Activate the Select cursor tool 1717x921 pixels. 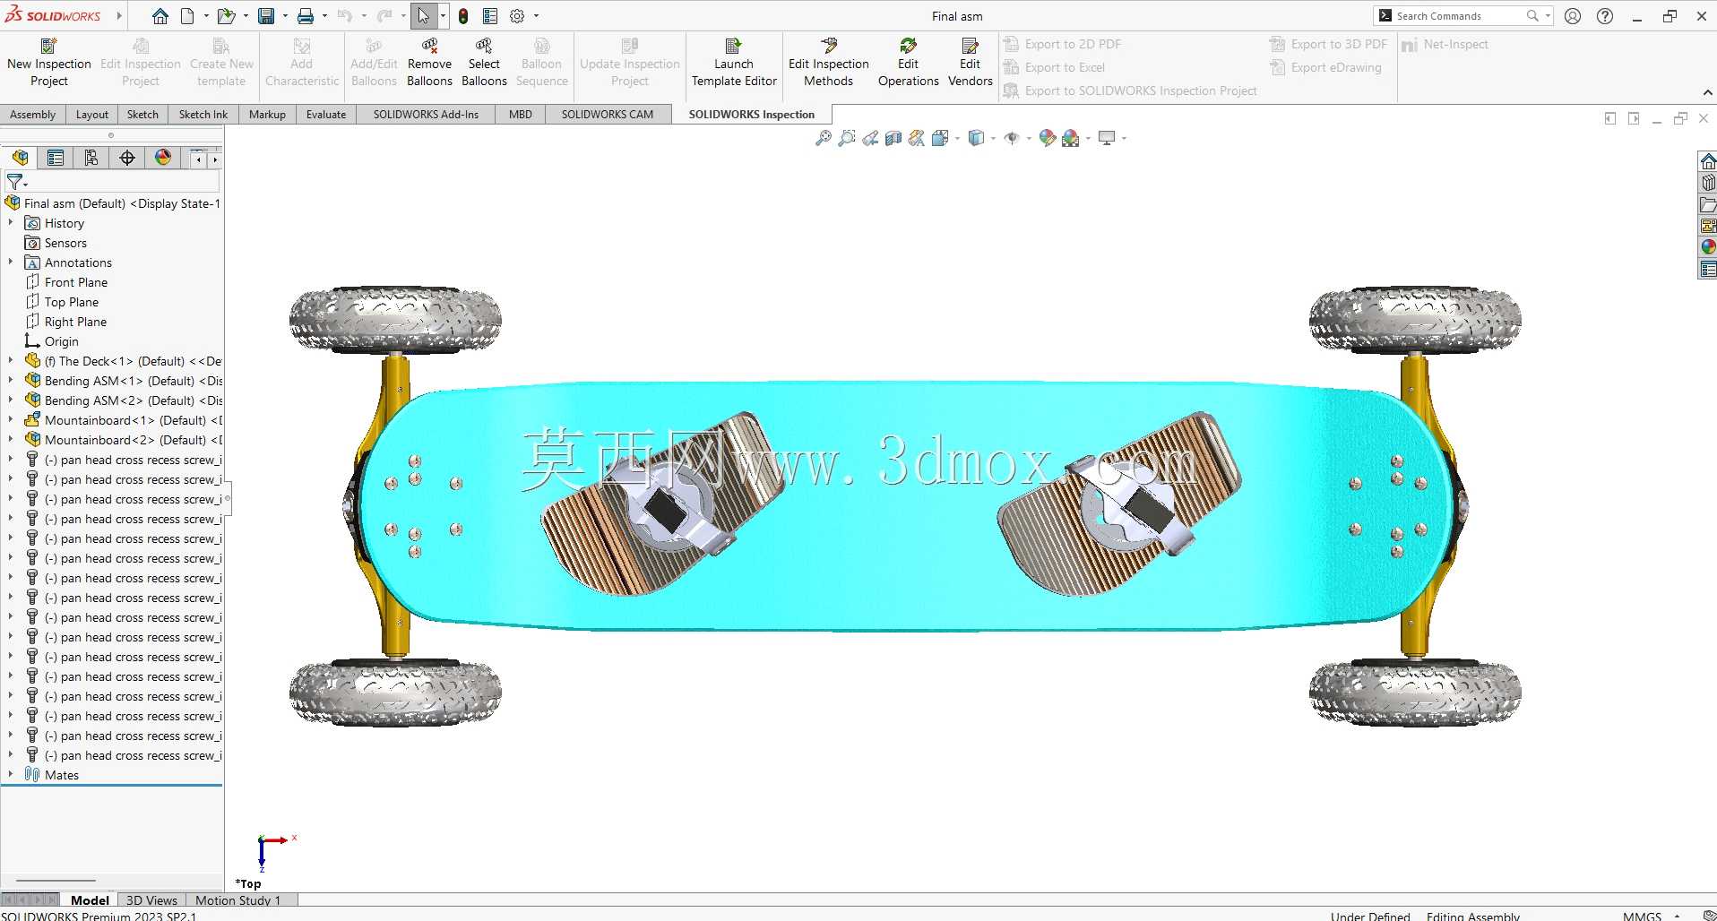(x=423, y=16)
